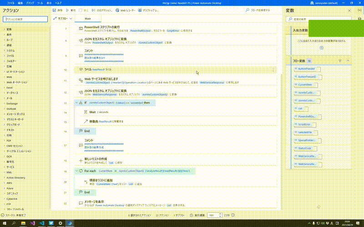Select the Main subflow tab

88,19
